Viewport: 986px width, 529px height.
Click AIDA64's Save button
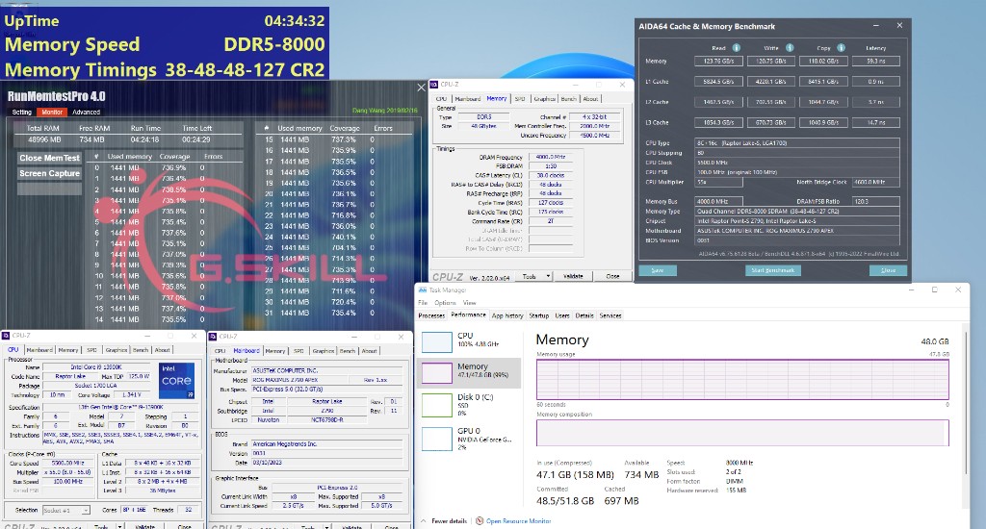point(658,270)
